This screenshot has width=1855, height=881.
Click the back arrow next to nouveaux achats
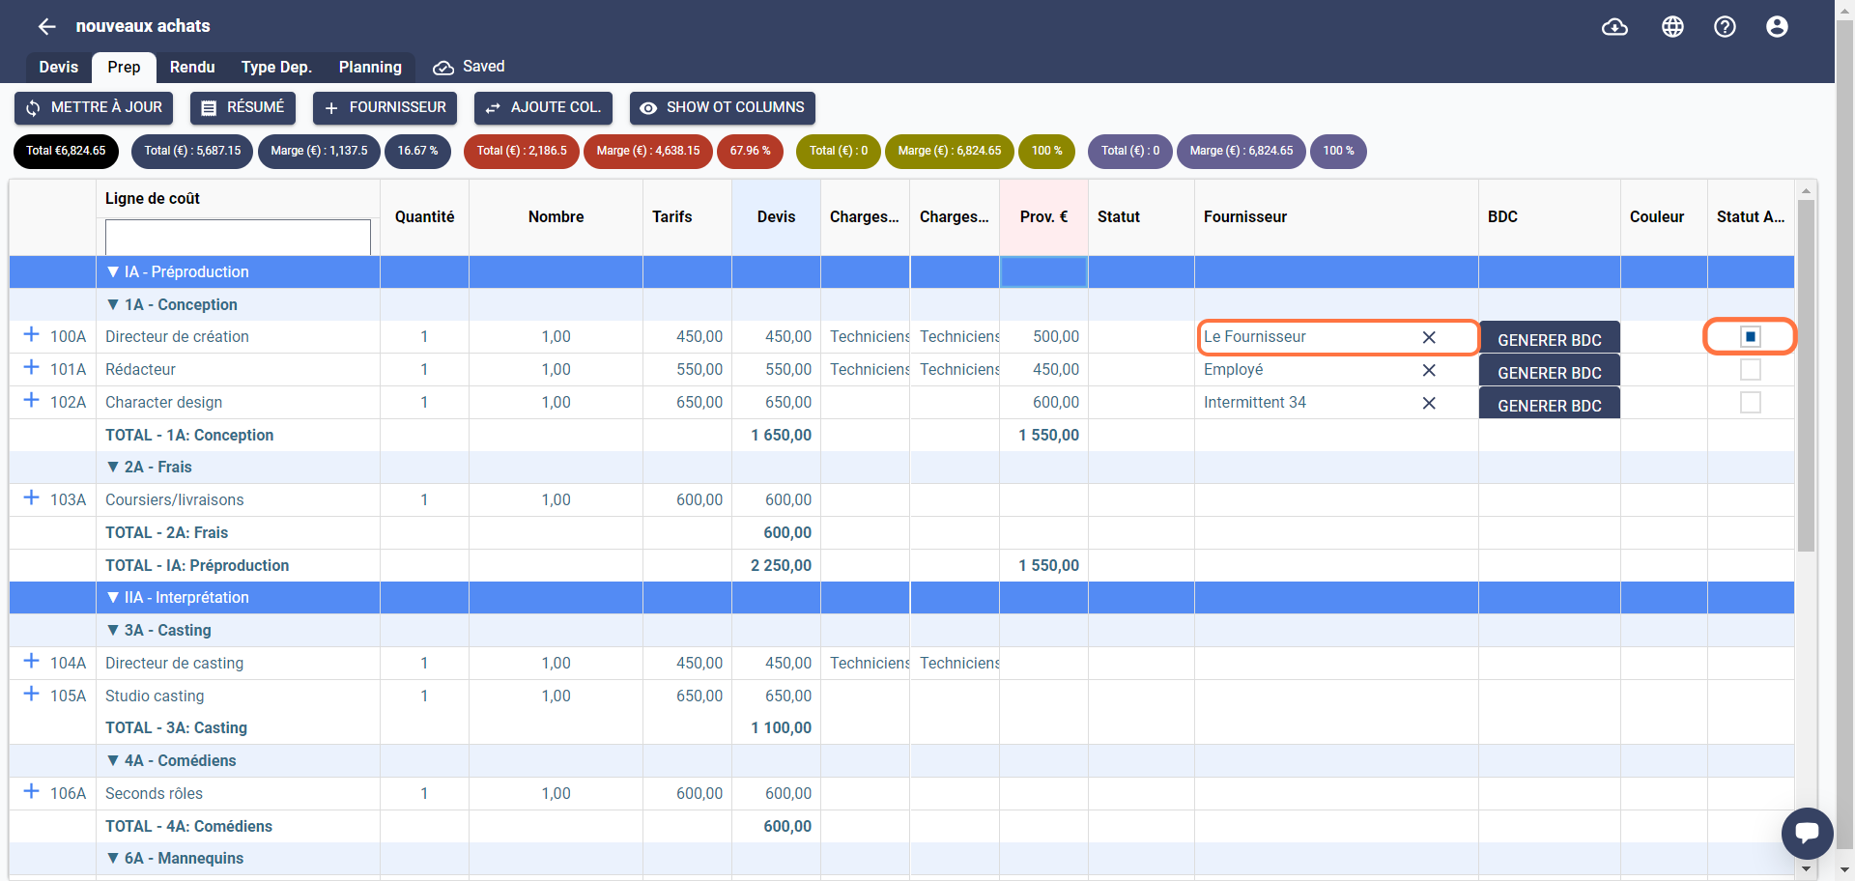click(46, 26)
